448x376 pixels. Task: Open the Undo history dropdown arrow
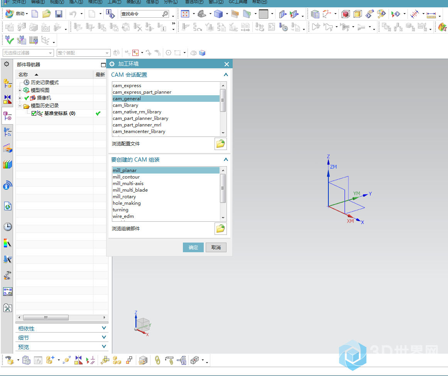[x=81, y=14]
